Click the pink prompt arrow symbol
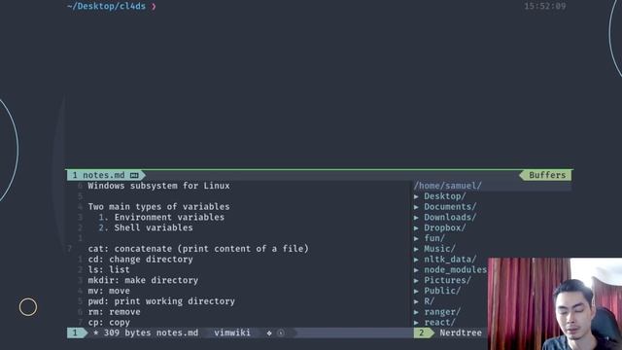This screenshot has height=350, width=622. pyautogui.click(x=154, y=7)
